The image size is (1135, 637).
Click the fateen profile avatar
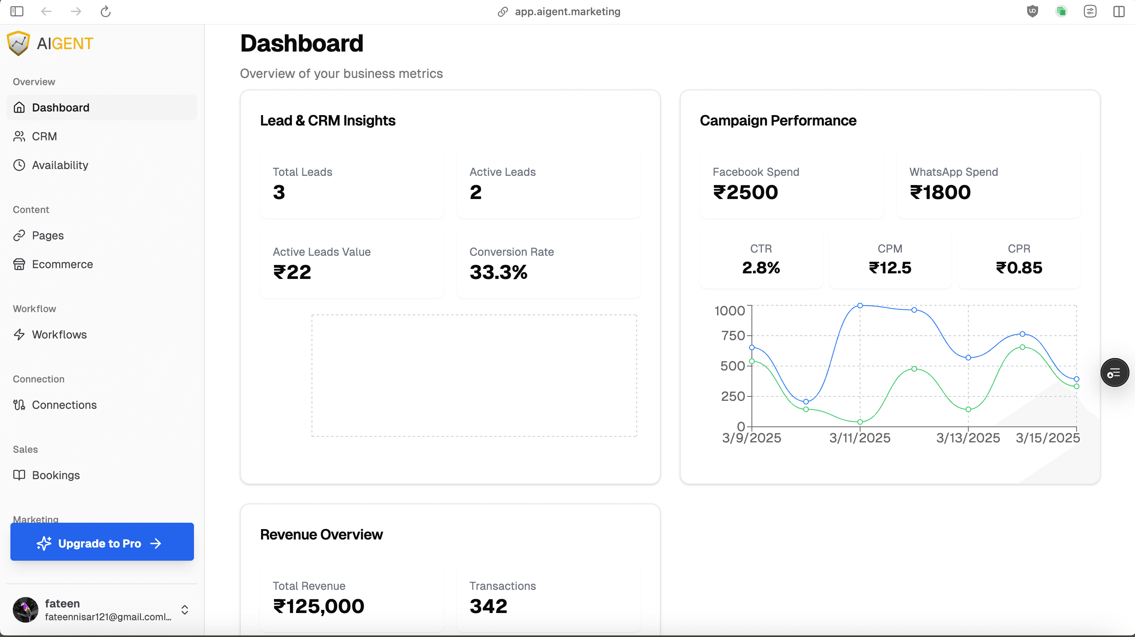pyautogui.click(x=26, y=610)
